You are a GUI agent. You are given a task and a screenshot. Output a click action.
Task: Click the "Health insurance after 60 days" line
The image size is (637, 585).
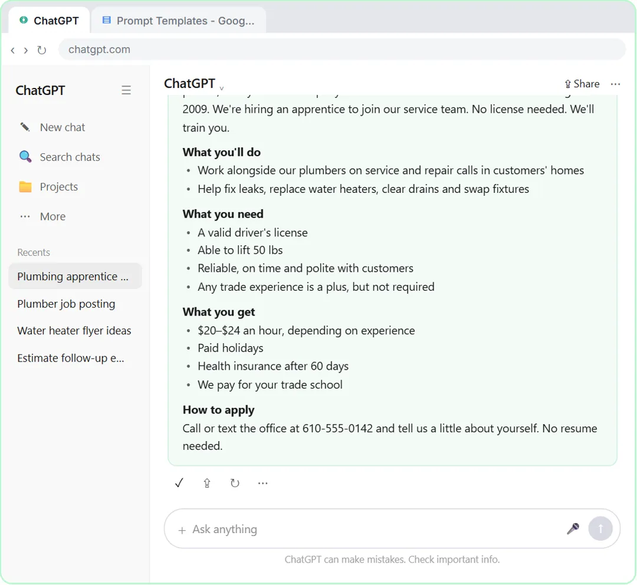coord(273,366)
